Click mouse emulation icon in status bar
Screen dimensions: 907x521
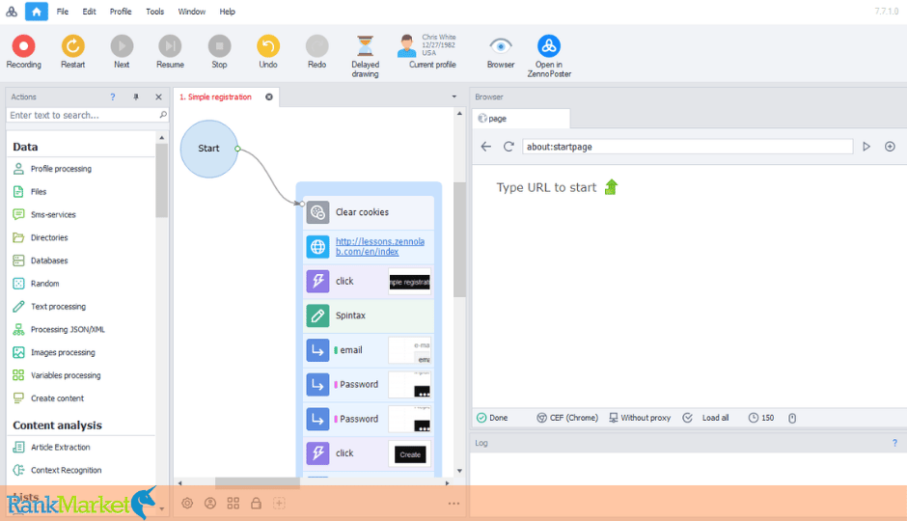(792, 418)
